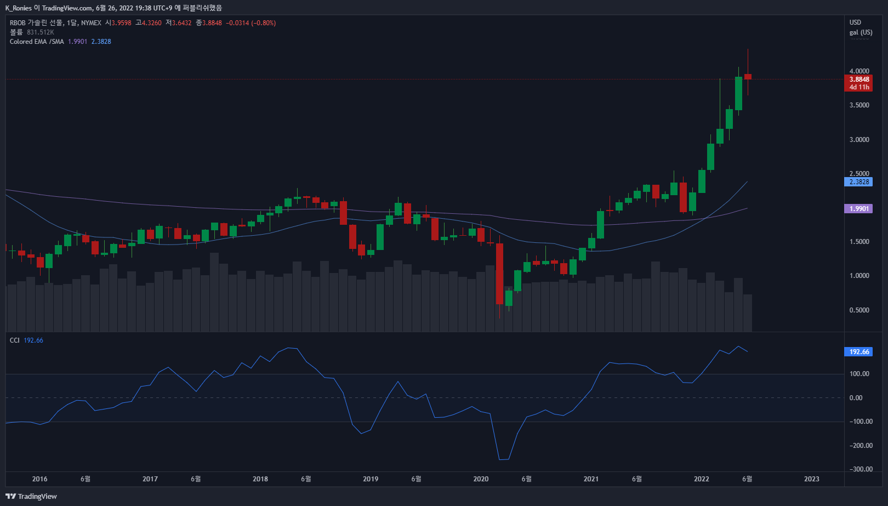Click the 2020 label on time axis
The height and width of the screenshot is (506, 888).
(481, 479)
